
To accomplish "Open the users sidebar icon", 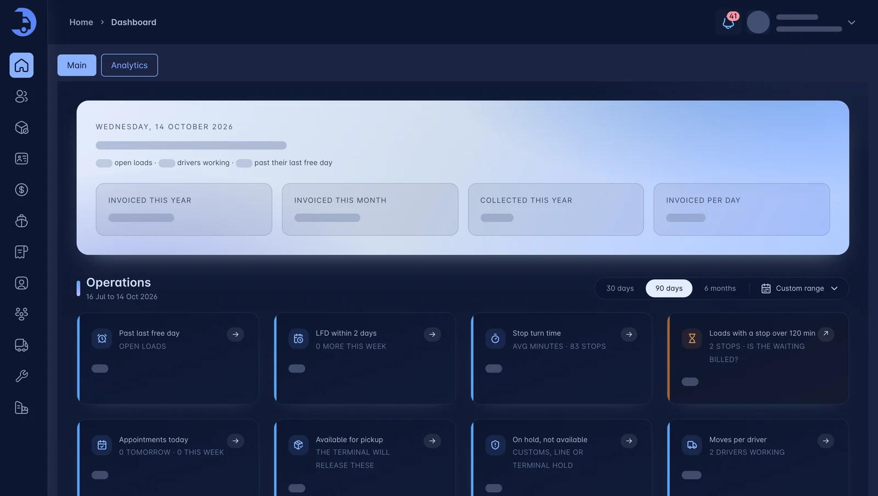I will pyautogui.click(x=21, y=97).
